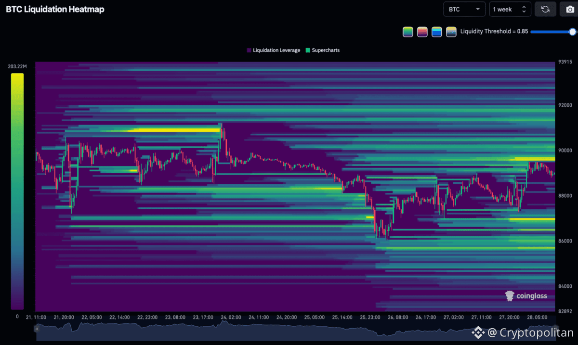Toggle the Liquidation Leverage legend series
The image size is (578, 345).
point(273,50)
